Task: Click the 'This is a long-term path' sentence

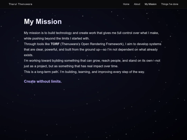Action: 41,72
